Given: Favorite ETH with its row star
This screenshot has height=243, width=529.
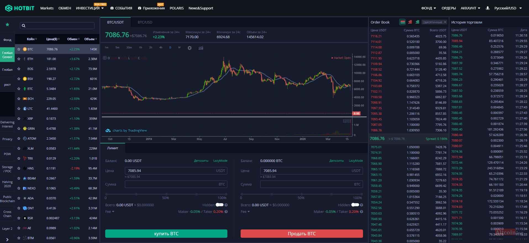Looking at the screenshot, I should click(x=19, y=59).
